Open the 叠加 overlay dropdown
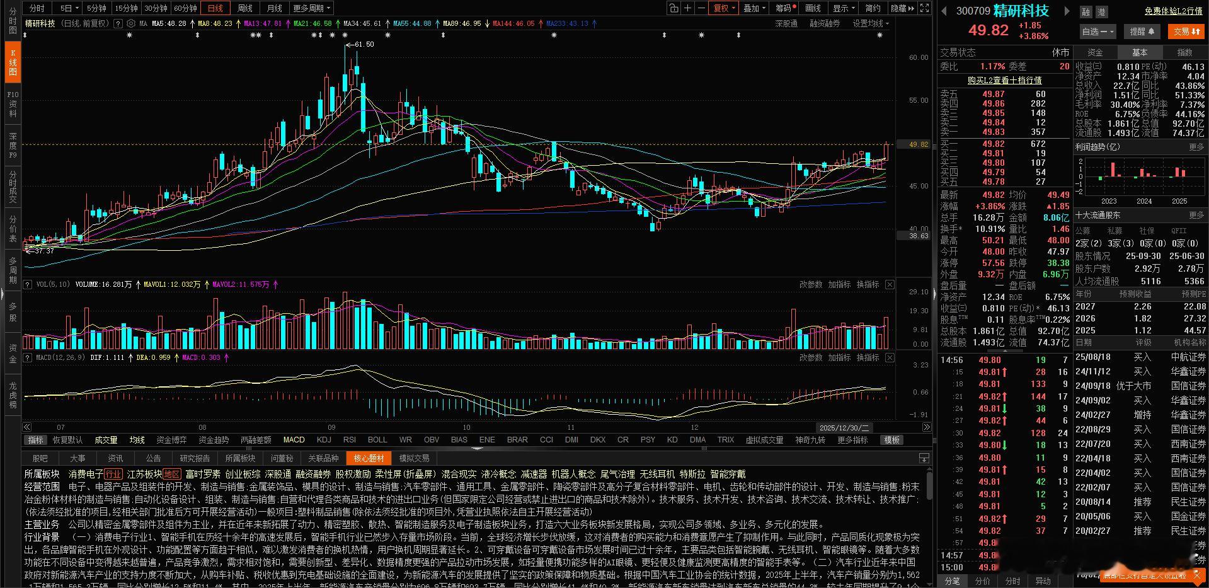 (x=754, y=8)
